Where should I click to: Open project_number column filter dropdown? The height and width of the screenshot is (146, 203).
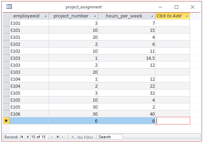click(x=95, y=16)
